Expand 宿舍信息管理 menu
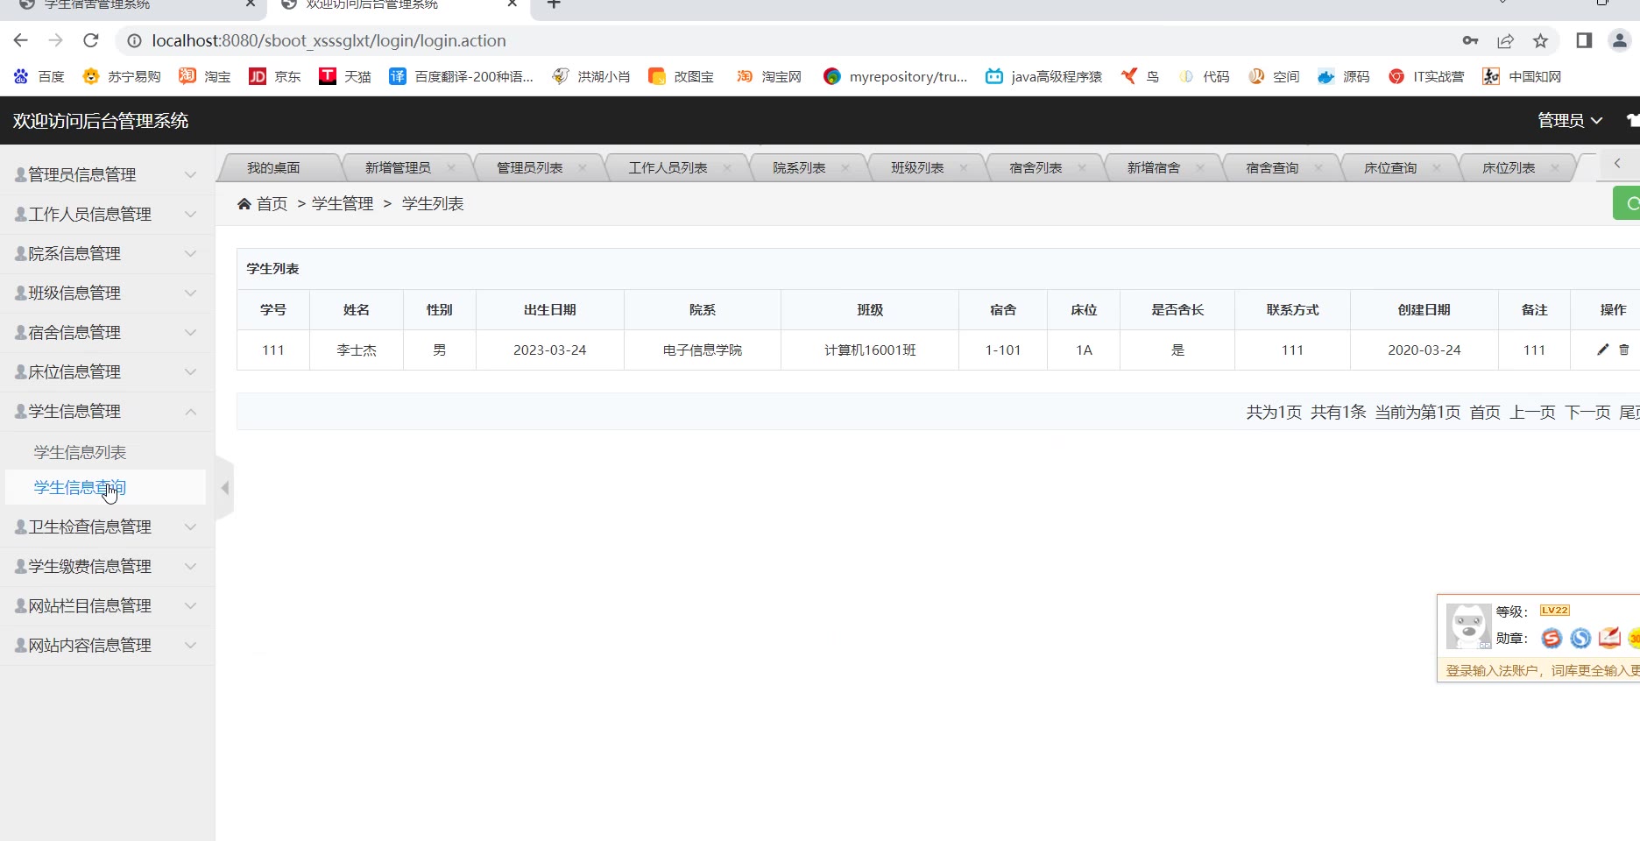Viewport: 1640px width, 841px height. (107, 332)
